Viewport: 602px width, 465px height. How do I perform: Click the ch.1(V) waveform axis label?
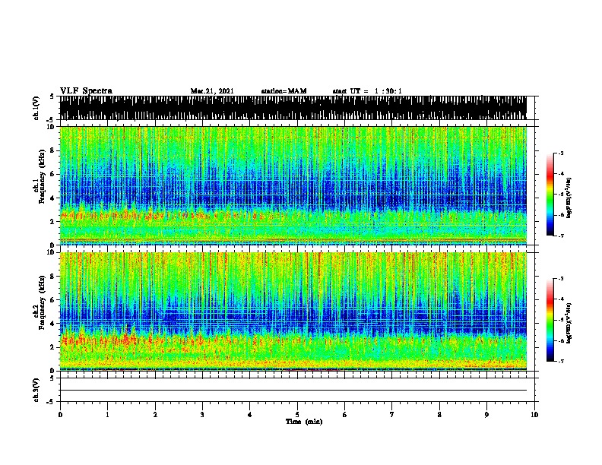(36, 108)
